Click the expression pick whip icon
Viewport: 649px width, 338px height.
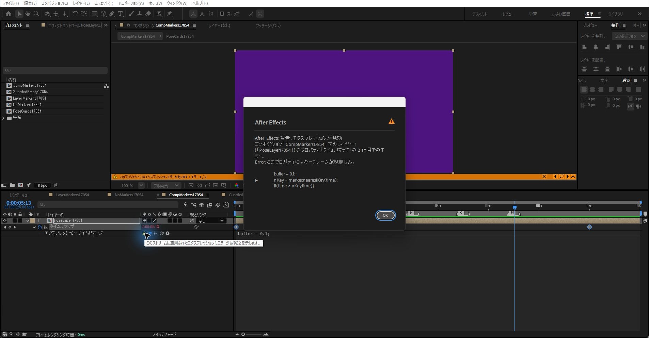162,233
